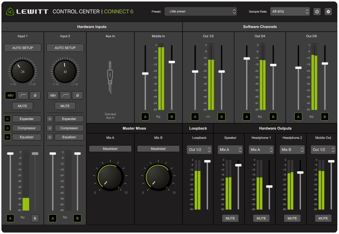Open the Mix B Maximizer
The height and width of the screenshot is (234, 339).
158,149
